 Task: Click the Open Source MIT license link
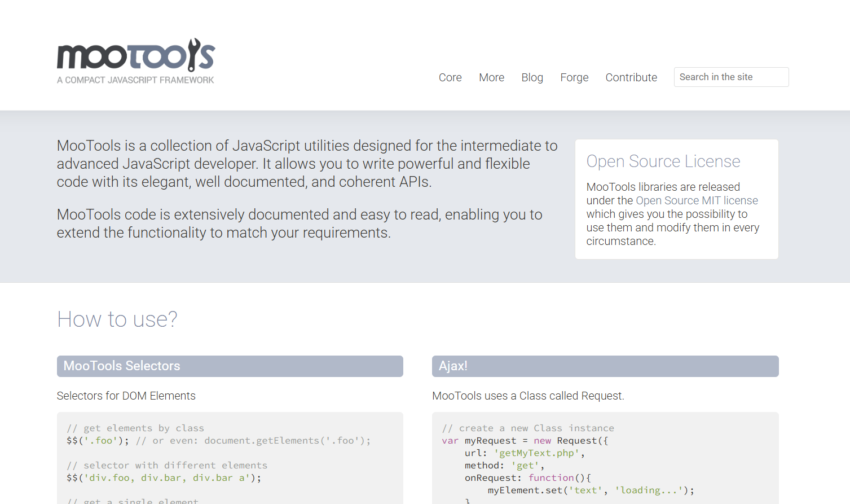point(696,200)
